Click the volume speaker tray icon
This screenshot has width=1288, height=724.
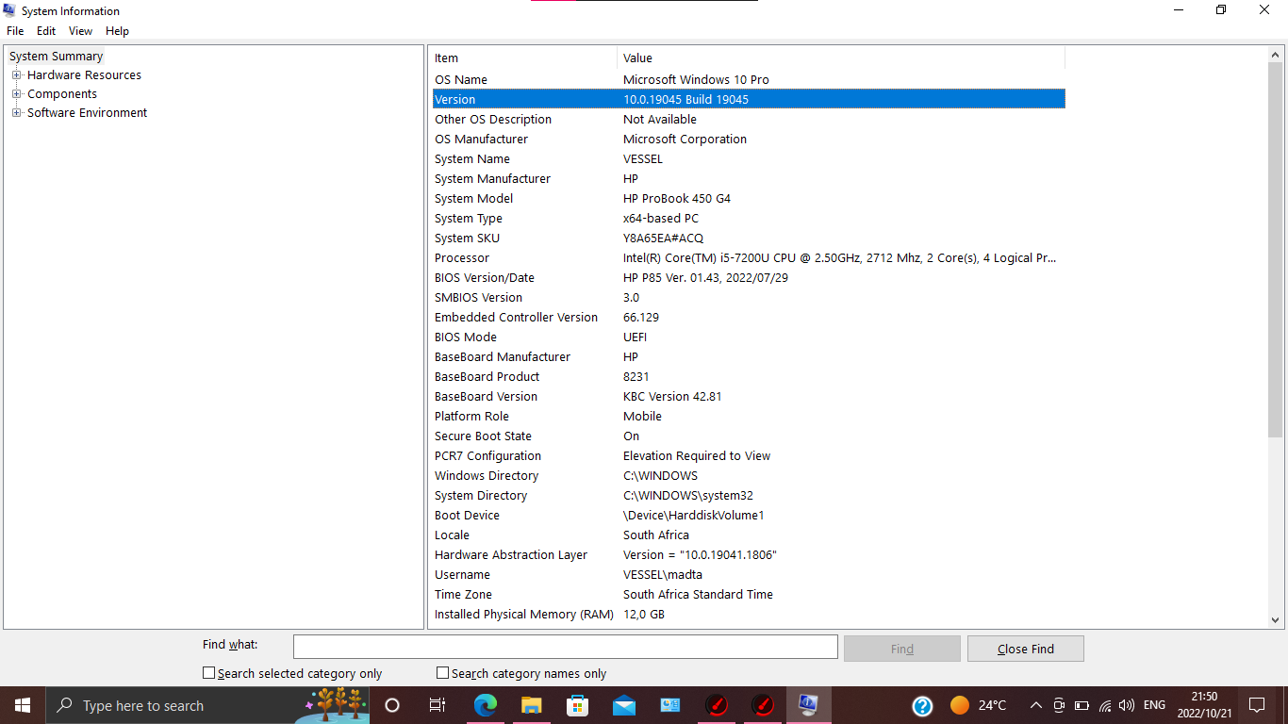(1127, 705)
